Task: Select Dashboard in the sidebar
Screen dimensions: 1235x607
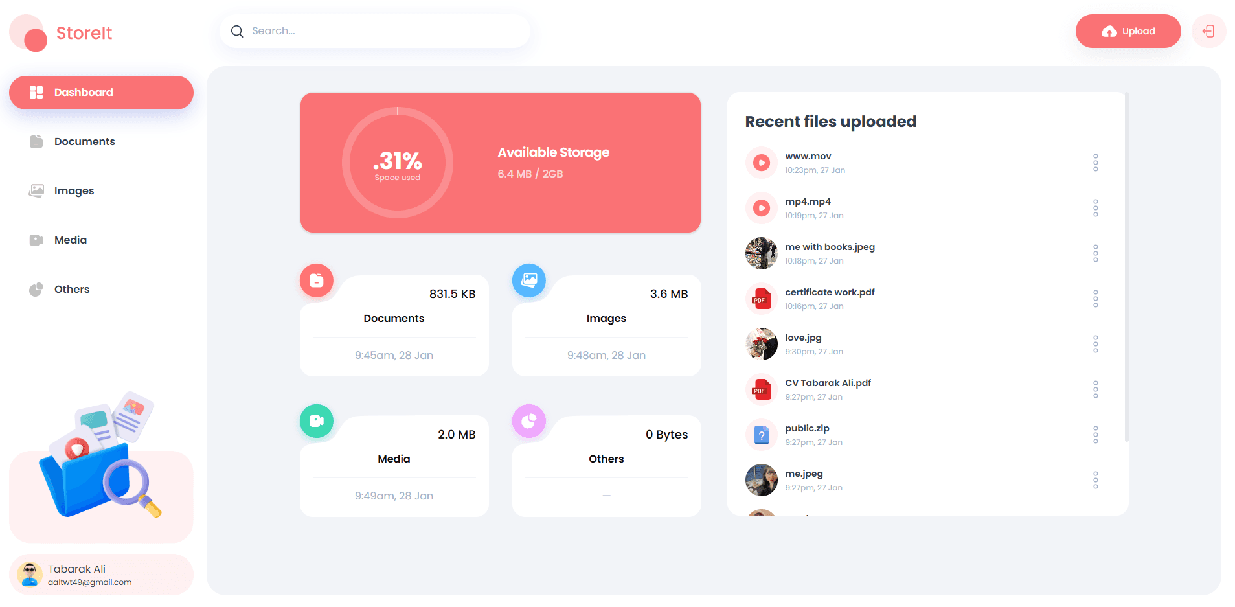Action: 101,93
